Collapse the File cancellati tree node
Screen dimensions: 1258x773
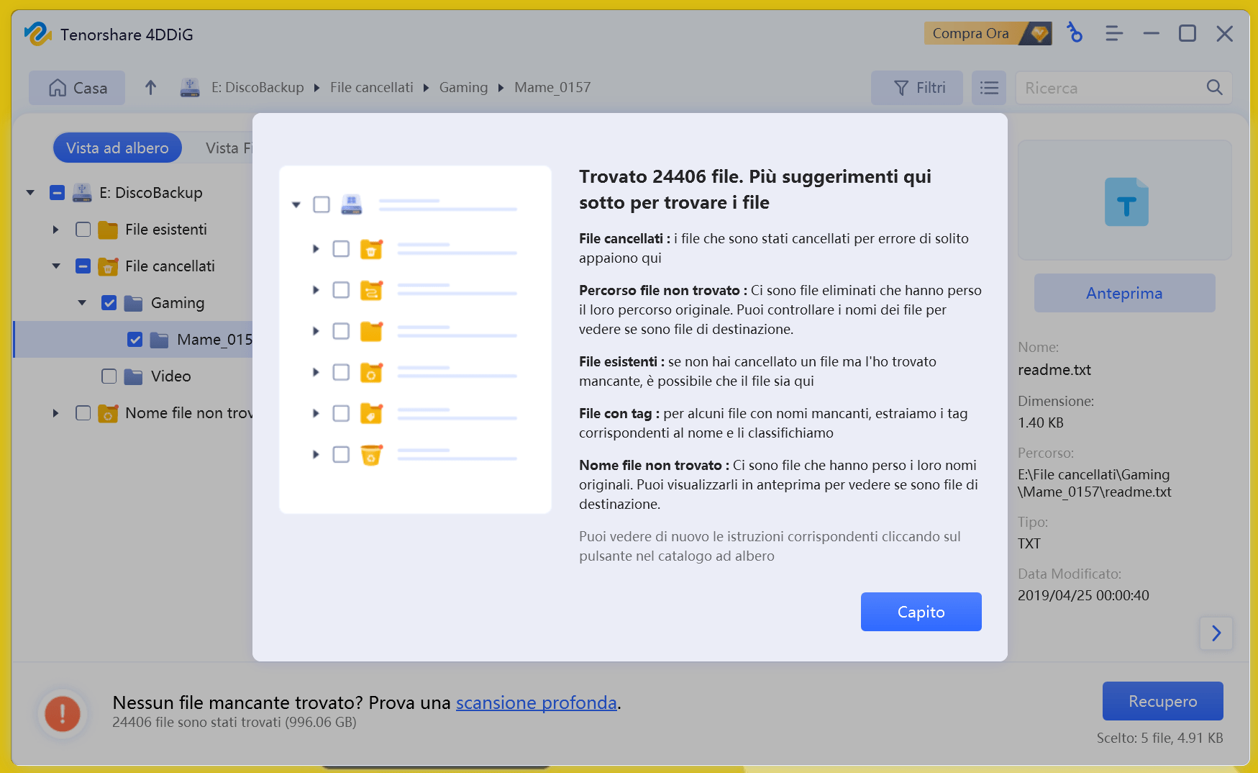click(56, 266)
